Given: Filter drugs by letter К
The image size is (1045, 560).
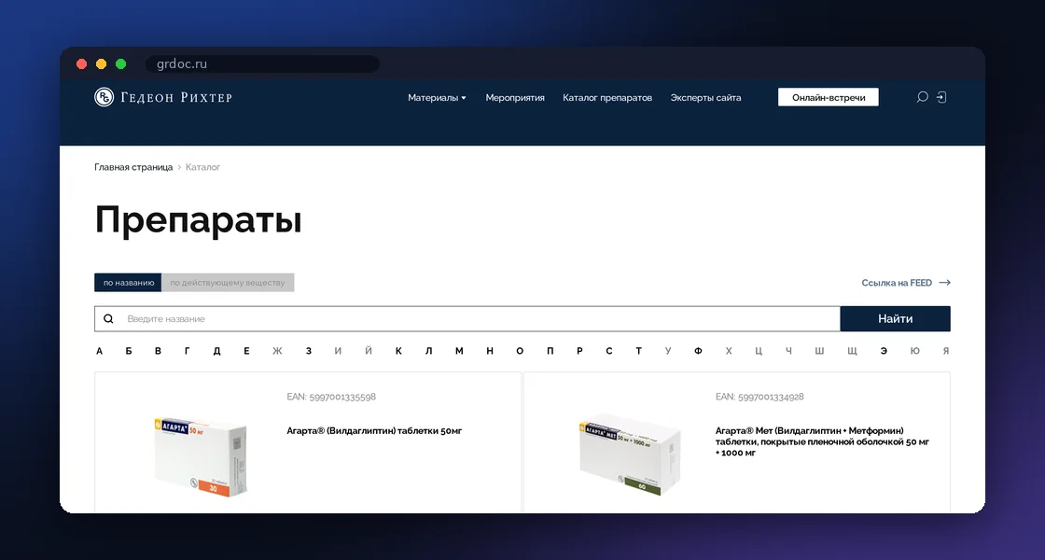Looking at the screenshot, I should click(398, 351).
